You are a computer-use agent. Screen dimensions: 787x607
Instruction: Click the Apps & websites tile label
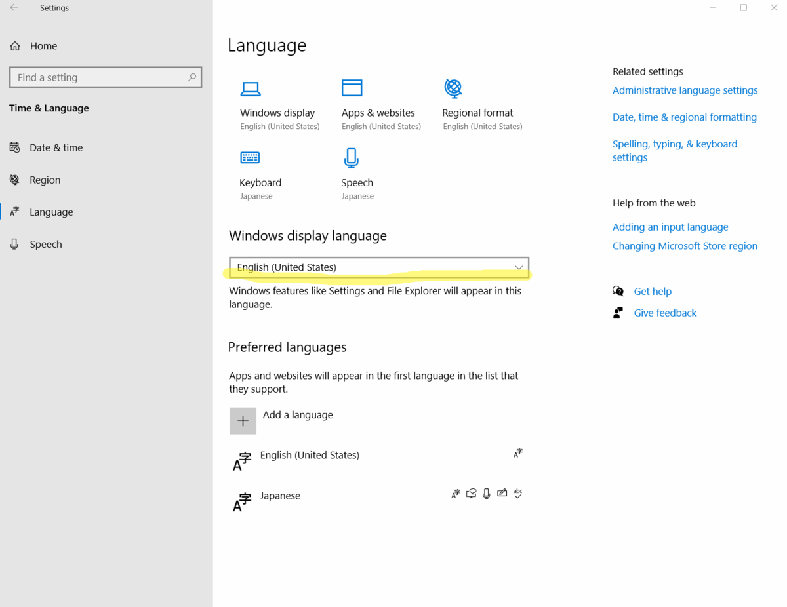pos(378,113)
